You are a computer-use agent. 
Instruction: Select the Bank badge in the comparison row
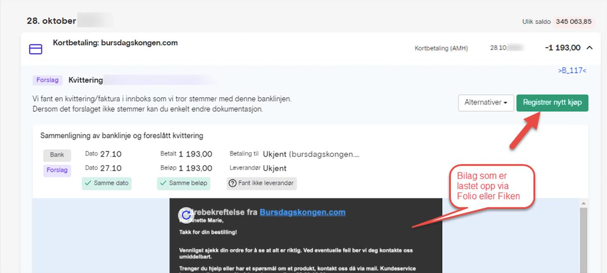pyautogui.click(x=57, y=155)
